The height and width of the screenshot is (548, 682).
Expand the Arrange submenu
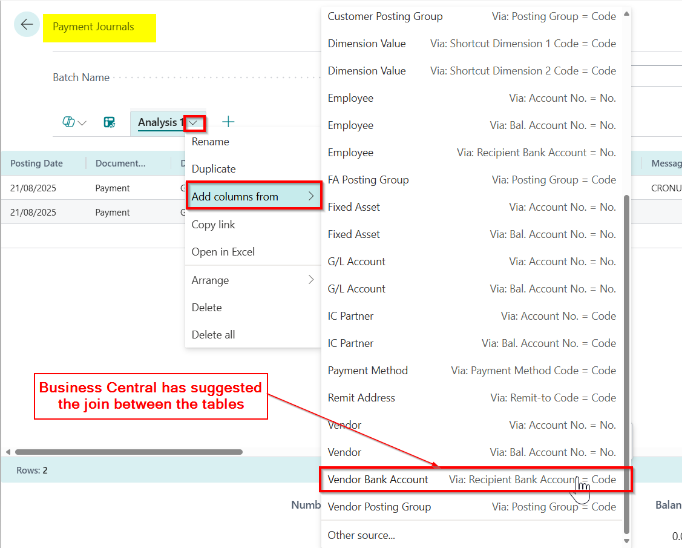click(253, 280)
